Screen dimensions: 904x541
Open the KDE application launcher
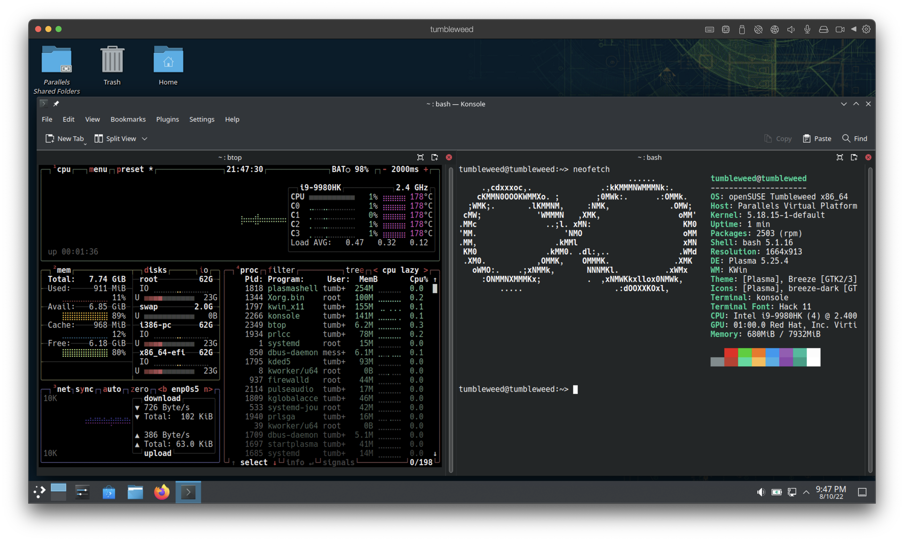39,492
